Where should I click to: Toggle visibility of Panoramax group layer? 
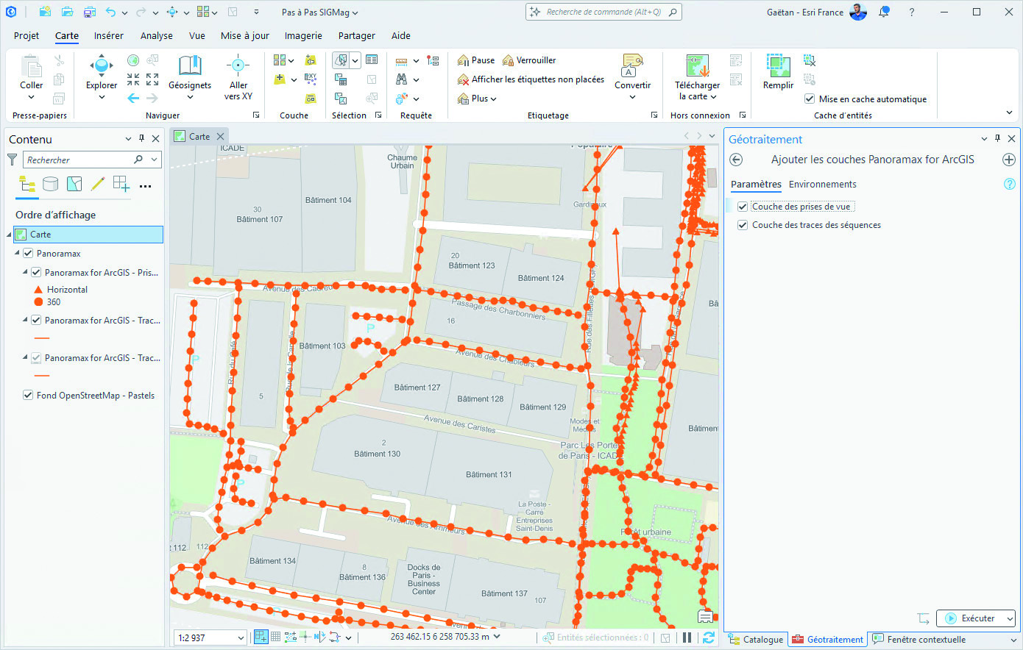pyautogui.click(x=28, y=253)
